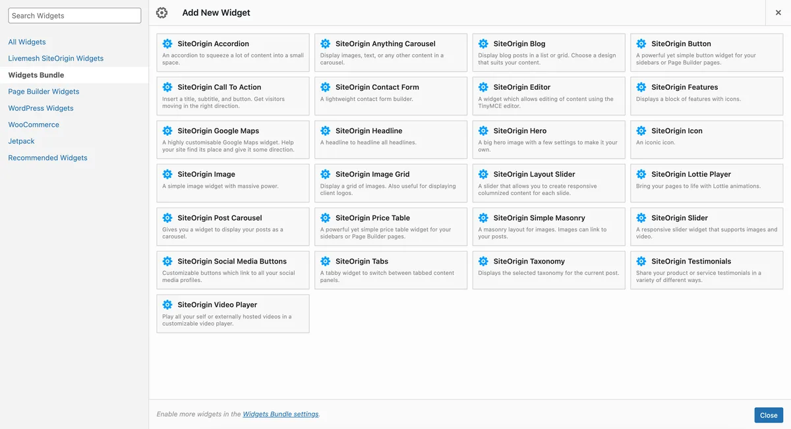Viewport: 791px width, 429px height.
Task: Click the SiteOrigin Image Grid gear icon
Action: tap(325, 174)
